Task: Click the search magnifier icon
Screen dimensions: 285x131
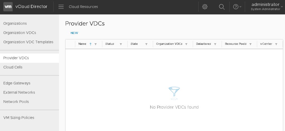Action: 222,7
